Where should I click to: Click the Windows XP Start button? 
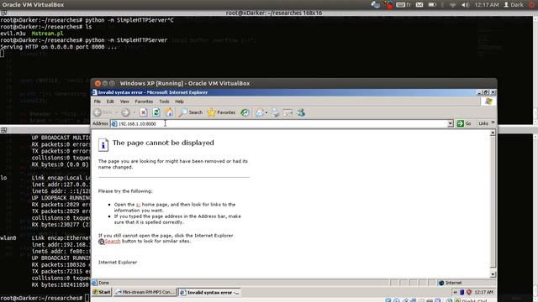102,293
